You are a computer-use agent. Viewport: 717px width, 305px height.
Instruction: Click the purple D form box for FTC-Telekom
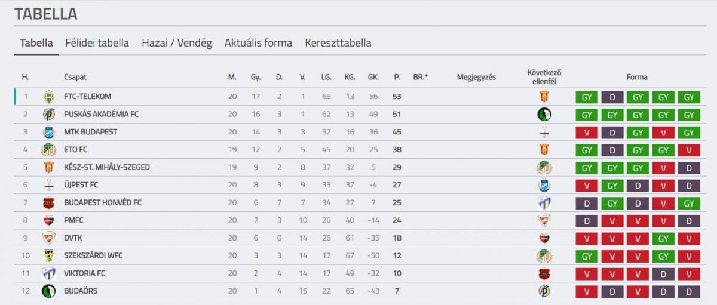coord(612,97)
